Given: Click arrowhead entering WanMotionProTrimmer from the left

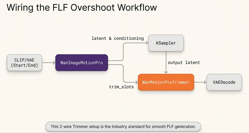Looking at the screenshot, I should point(136,82).
